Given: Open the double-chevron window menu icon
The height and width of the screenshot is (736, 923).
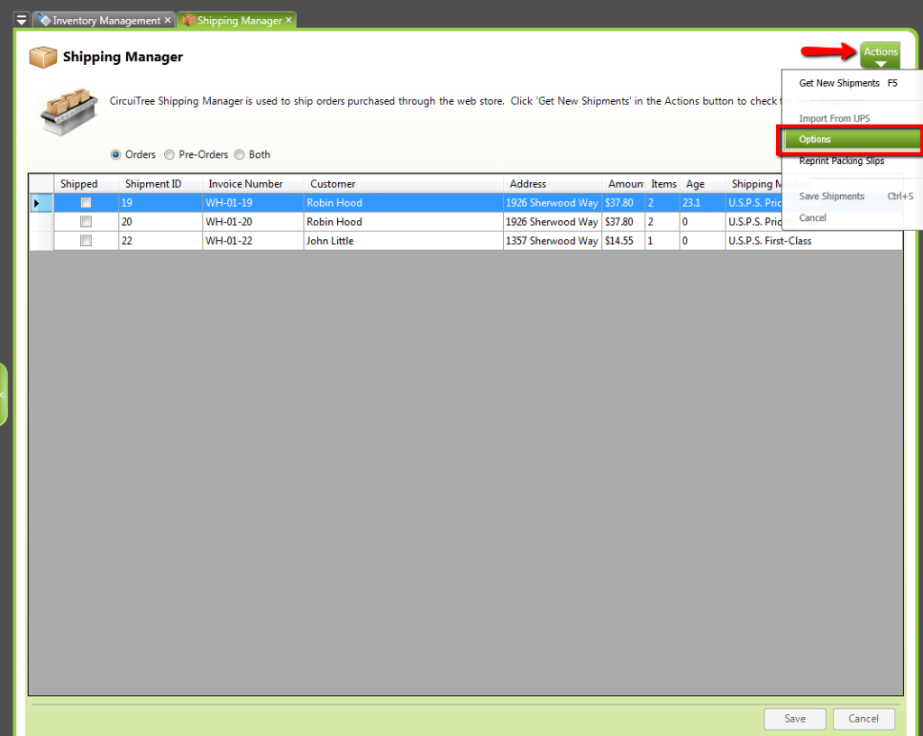Looking at the screenshot, I should pos(20,17).
